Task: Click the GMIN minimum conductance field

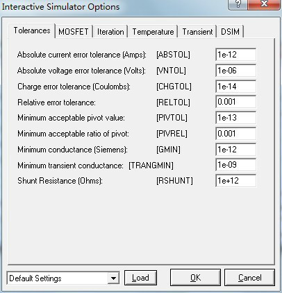Action: point(235,150)
